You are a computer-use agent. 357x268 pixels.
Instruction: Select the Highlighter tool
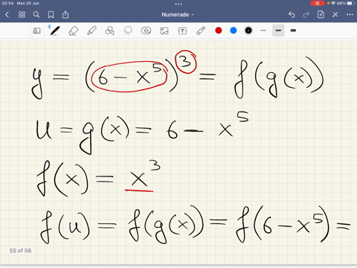pyautogui.click(x=91, y=31)
